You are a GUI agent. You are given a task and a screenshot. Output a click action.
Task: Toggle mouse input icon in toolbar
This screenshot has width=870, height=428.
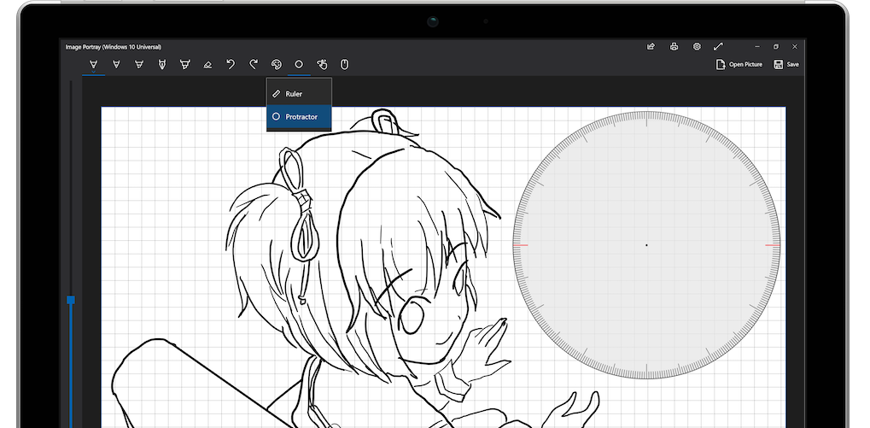pos(345,64)
